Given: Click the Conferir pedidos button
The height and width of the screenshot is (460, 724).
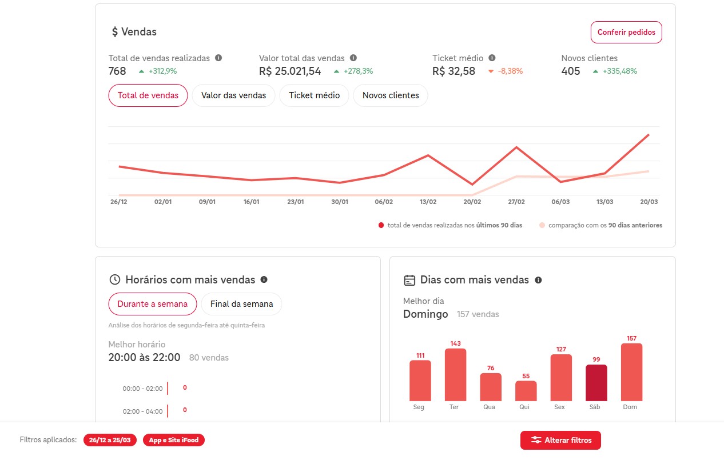Looking at the screenshot, I should [x=626, y=33].
